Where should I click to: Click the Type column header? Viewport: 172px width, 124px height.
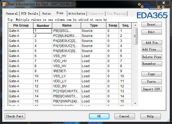93,25
